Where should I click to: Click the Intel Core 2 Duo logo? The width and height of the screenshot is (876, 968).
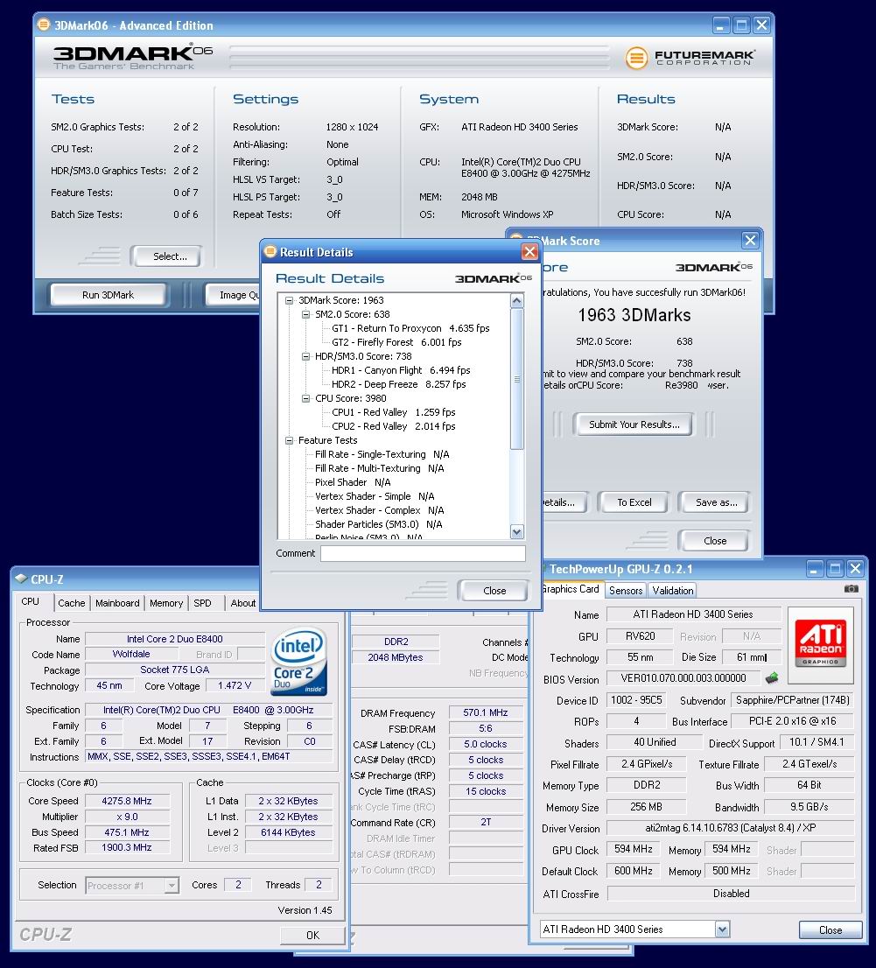[x=299, y=661]
